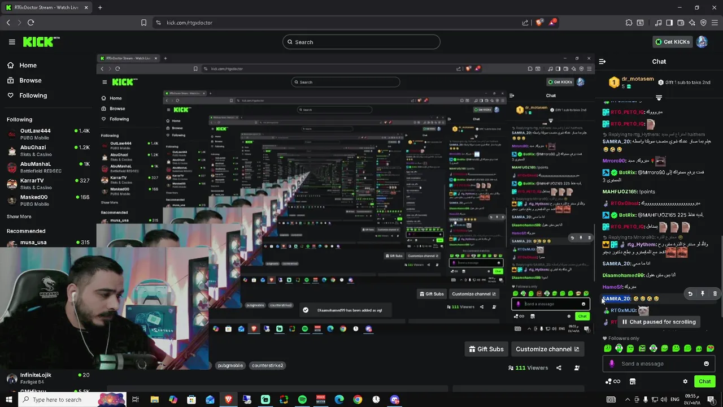Click kick.com/rtgxdoctor address bar
Image resolution: width=723 pixels, height=407 pixels.
(189, 23)
